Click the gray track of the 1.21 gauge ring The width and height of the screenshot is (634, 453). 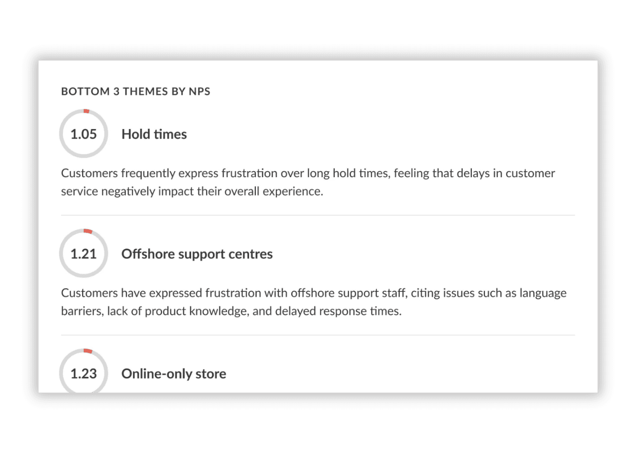click(x=83, y=276)
